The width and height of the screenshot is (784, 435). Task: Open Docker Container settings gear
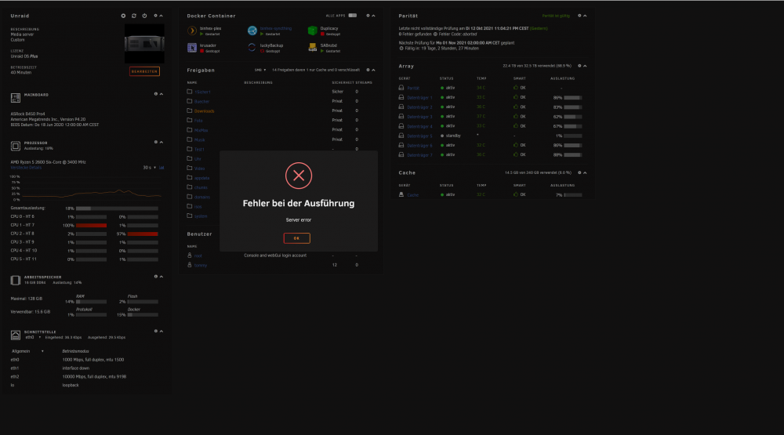tap(368, 16)
